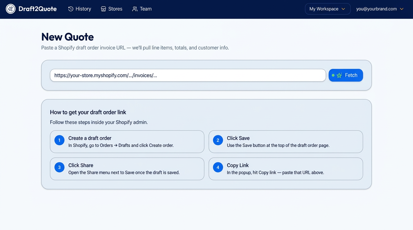The height and width of the screenshot is (230, 413).
Task: Focus the Shopify invoice URL input field
Action: tap(188, 75)
